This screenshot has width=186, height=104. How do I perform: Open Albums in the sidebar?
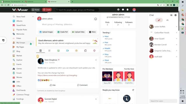(x=19, y=21)
